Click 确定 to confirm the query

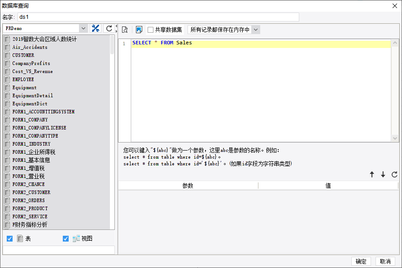tap(361, 261)
